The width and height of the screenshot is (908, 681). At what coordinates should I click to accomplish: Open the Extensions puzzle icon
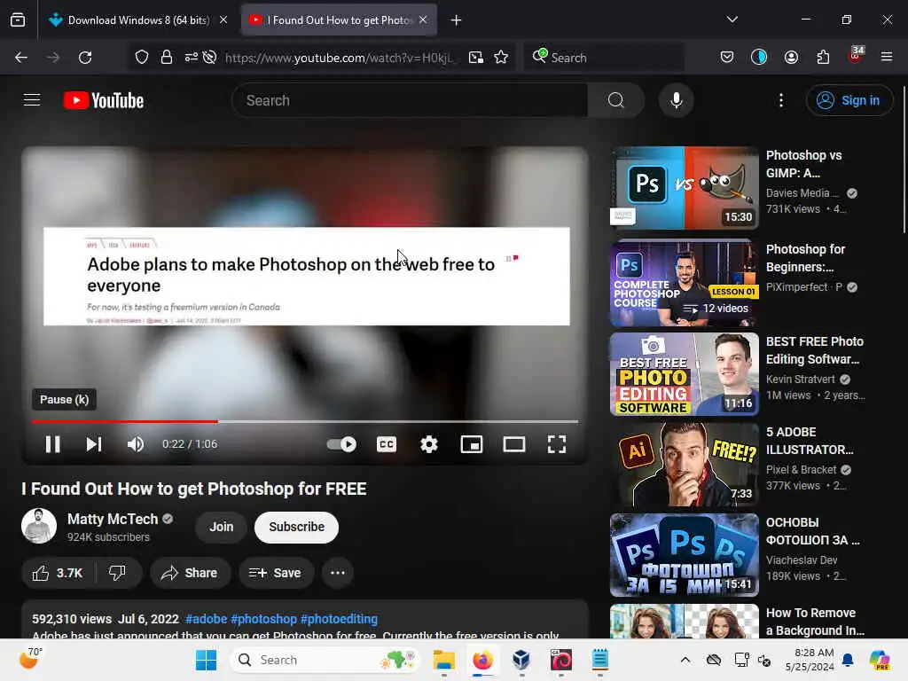[x=823, y=58]
